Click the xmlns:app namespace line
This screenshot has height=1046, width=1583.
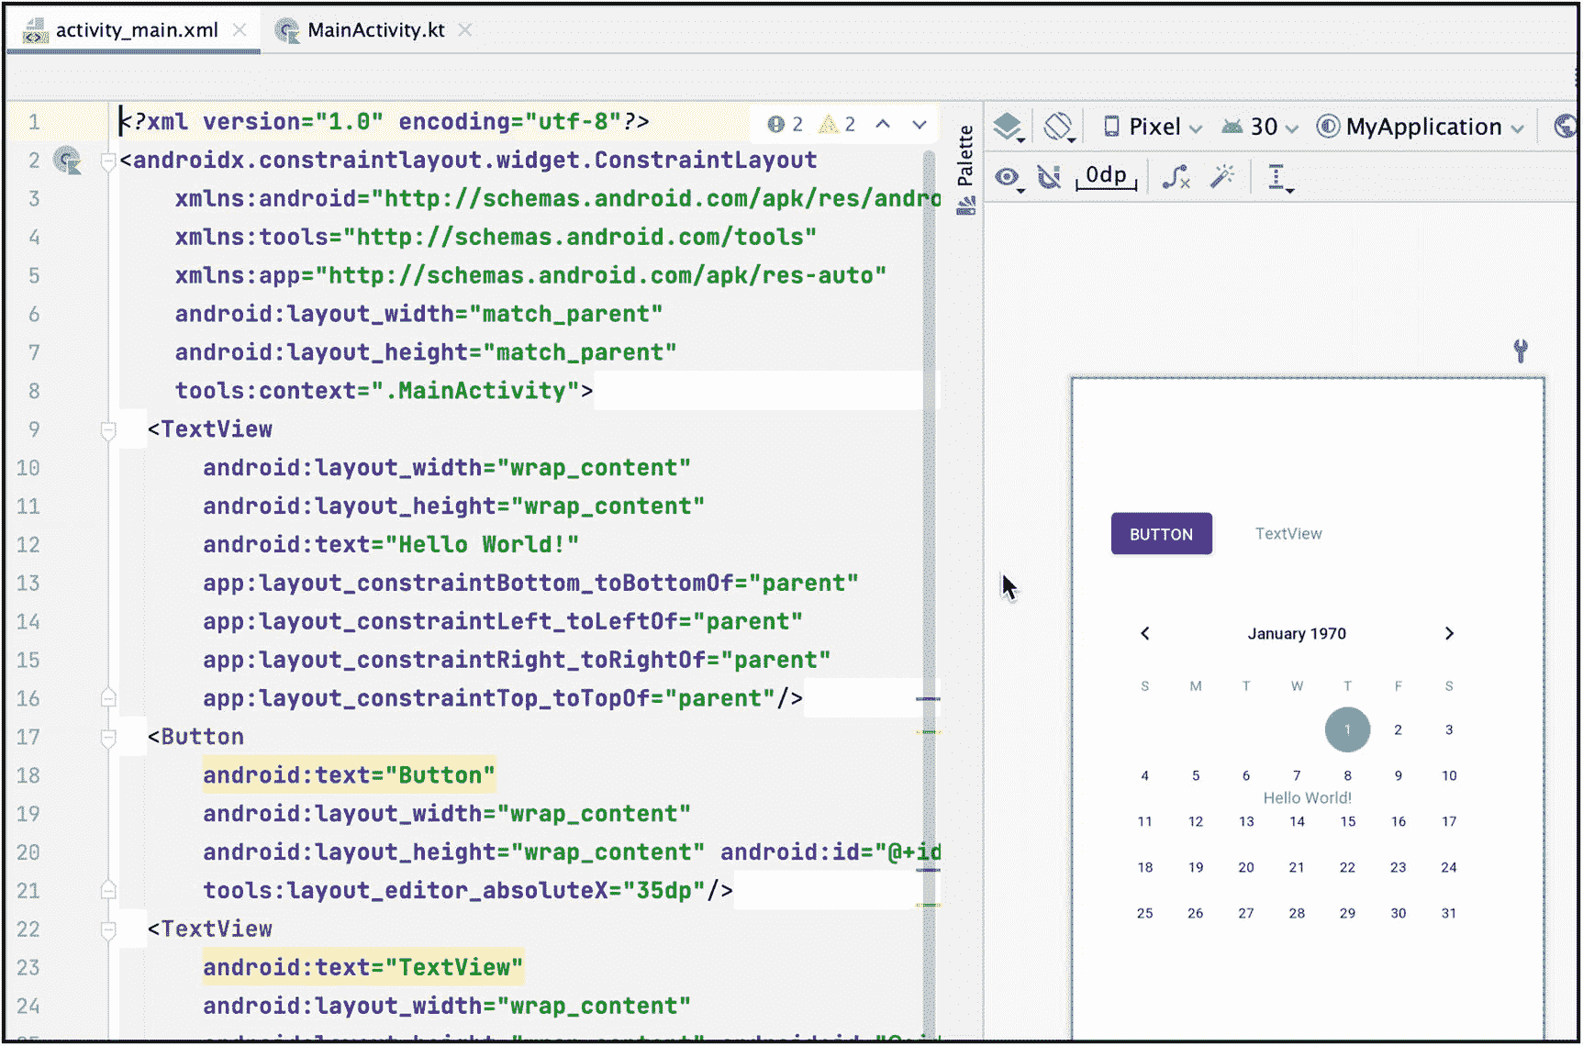pyautogui.click(x=530, y=275)
